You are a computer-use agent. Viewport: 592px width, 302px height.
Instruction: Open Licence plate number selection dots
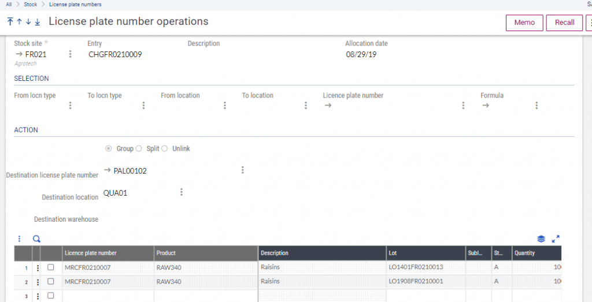tap(463, 106)
